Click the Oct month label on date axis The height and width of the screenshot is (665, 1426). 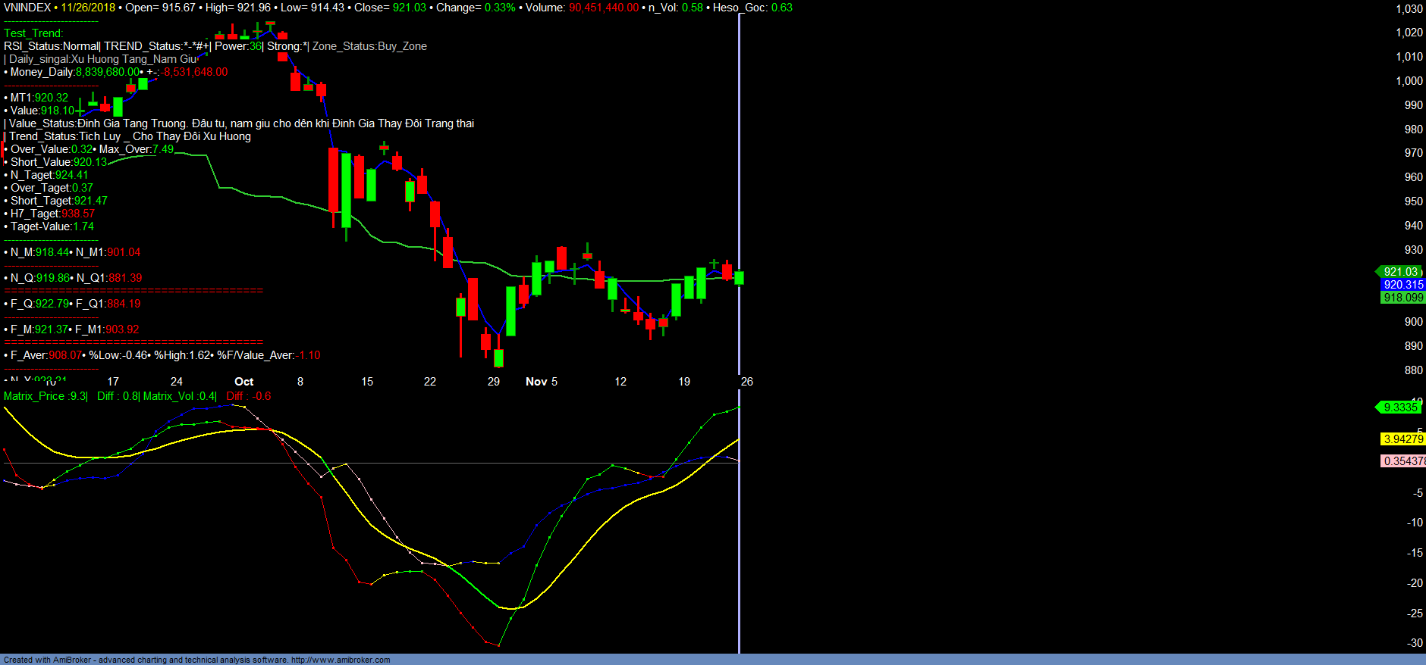(x=243, y=382)
